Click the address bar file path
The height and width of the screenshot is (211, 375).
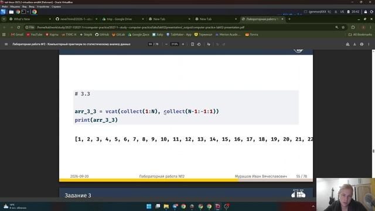pos(141,28)
